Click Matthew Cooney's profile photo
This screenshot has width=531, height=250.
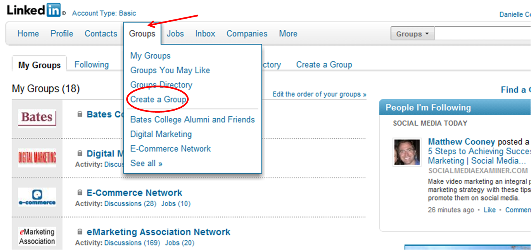(406, 152)
